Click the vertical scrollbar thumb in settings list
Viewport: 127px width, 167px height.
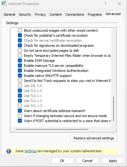pyautogui.click(x=114, y=109)
